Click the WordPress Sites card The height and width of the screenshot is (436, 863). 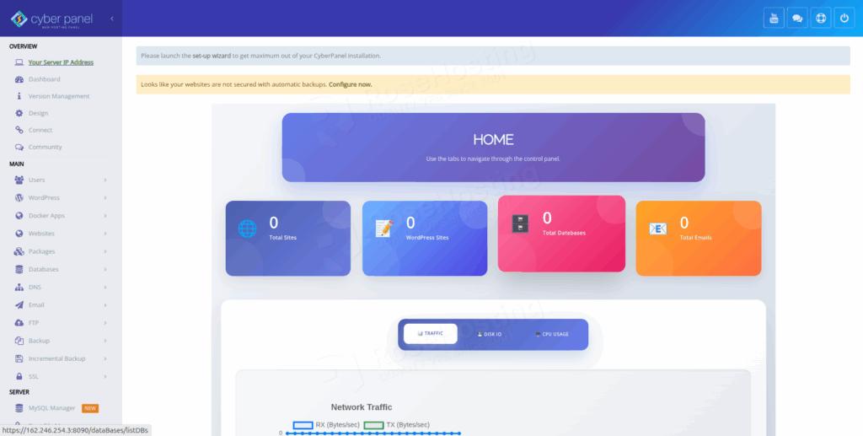pyautogui.click(x=425, y=239)
